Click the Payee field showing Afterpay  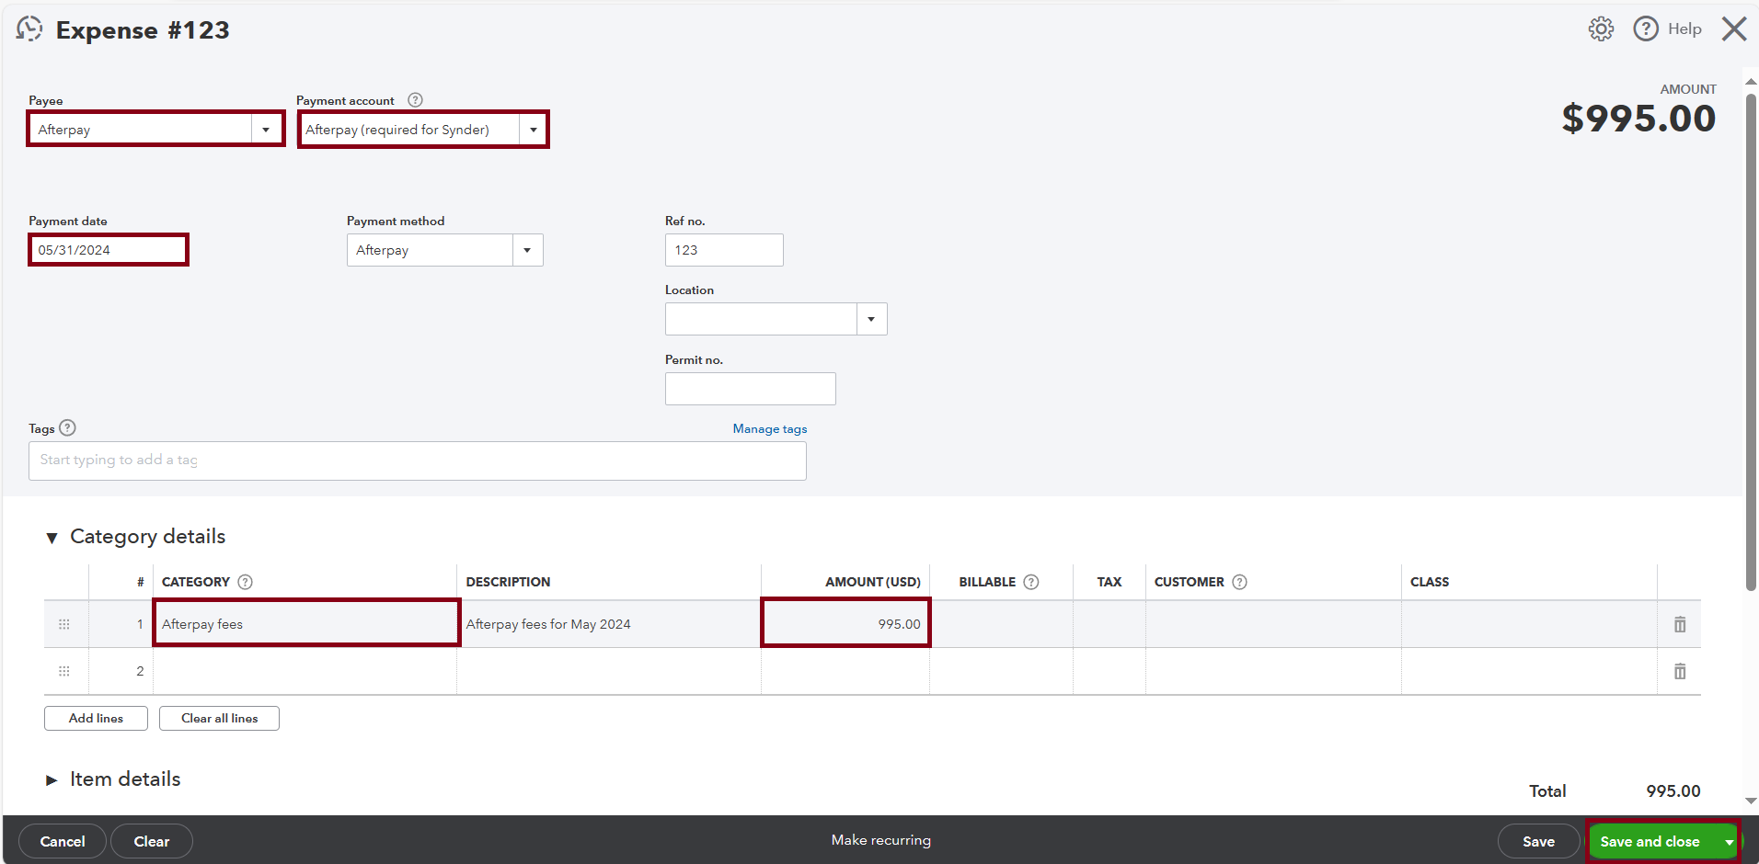(x=141, y=130)
